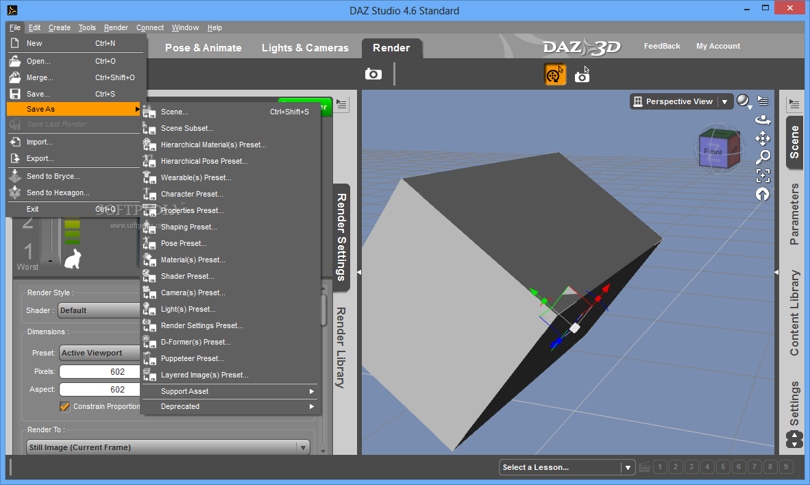Open the Content Library side tab
Image resolution: width=810 pixels, height=485 pixels.
(x=794, y=313)
